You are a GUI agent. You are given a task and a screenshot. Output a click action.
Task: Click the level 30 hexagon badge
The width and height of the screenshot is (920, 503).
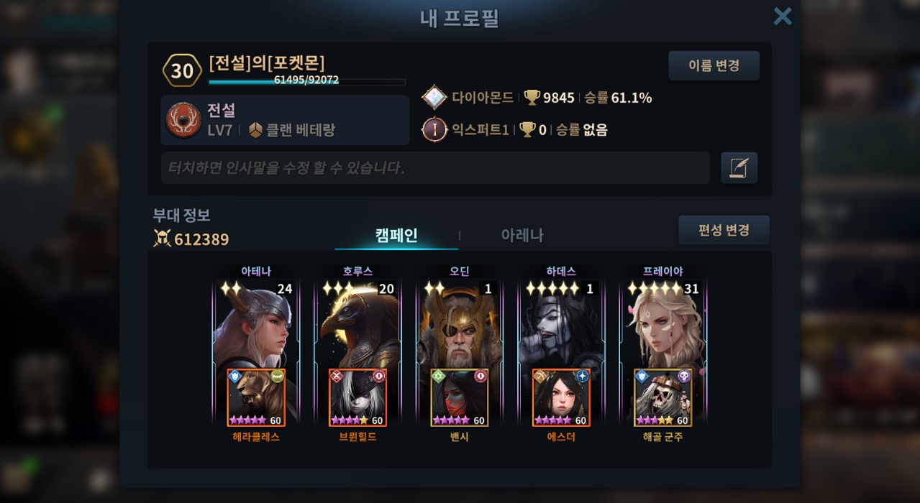point(182,70)
